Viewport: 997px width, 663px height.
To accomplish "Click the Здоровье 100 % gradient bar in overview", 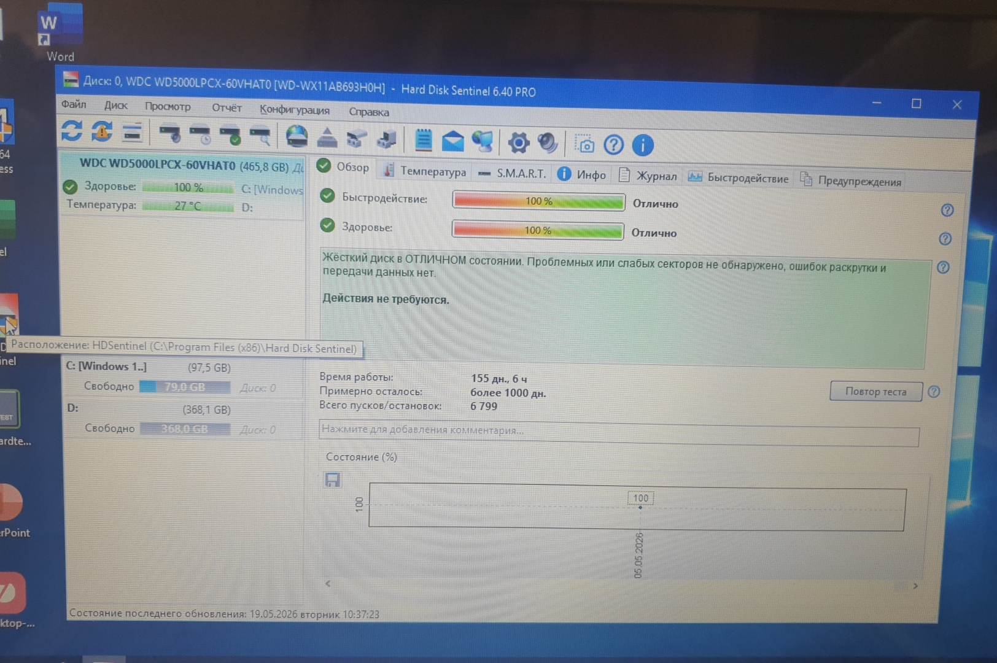I will coord(537,230).
